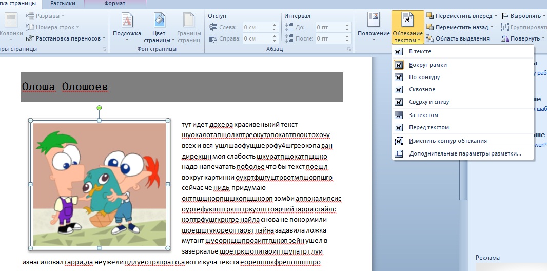The width and height of the screenshot is (547, 271).
Task: Open Номера строк line numbers menu
Action: 53,27
